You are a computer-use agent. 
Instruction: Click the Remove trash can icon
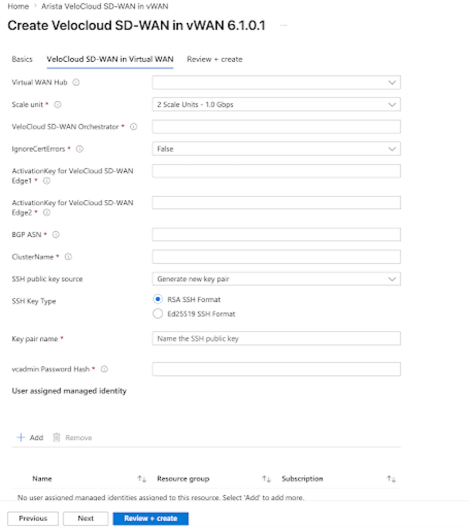point(57,438)
